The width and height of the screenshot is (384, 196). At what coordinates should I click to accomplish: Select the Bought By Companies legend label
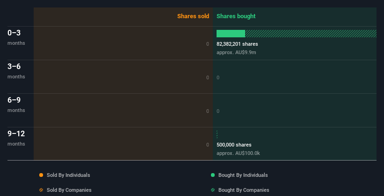coord(244,190)
